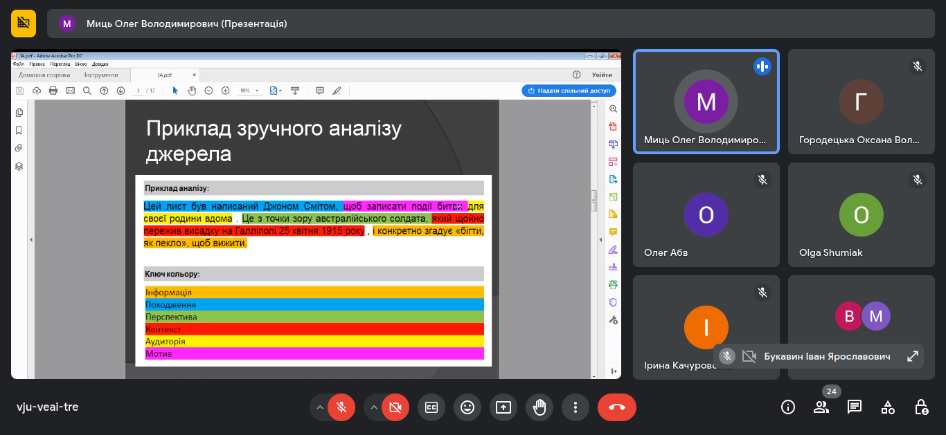Switch to Домашня сторінка tab

[x=44, y=75]
